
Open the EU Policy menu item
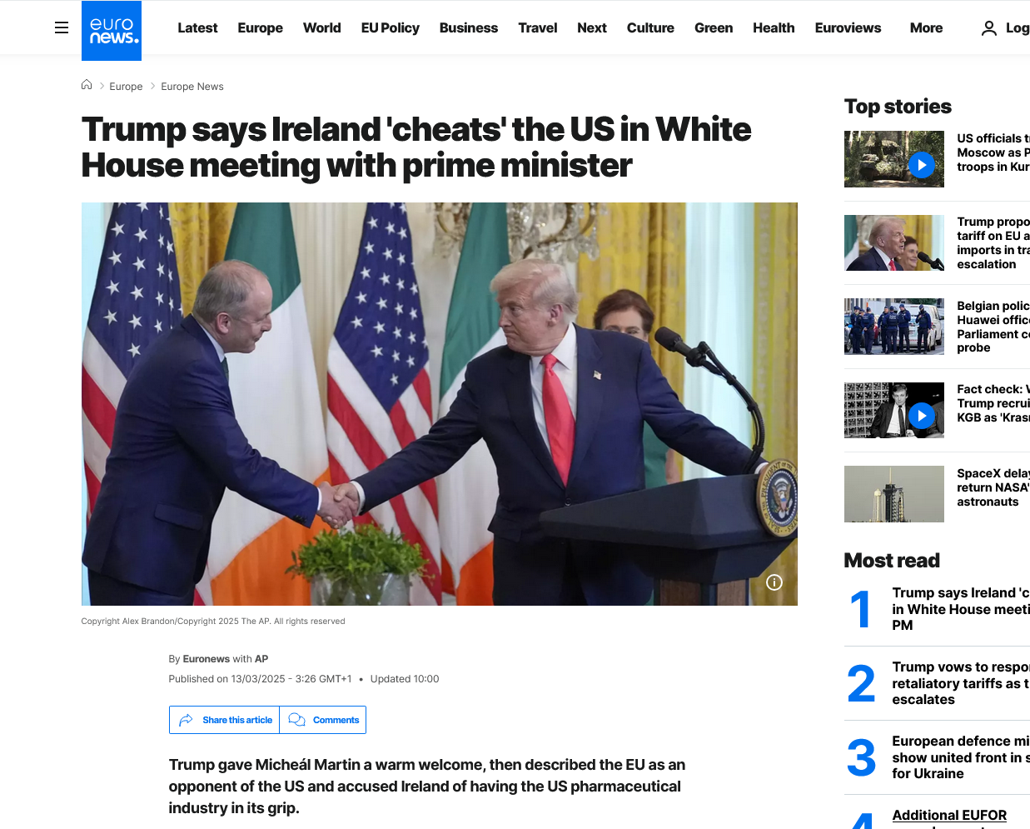[x=390, y=28]
